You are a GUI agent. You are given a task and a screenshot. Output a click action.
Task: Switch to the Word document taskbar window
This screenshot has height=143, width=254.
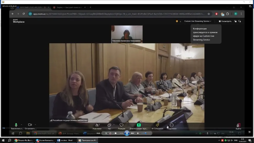[x=66, y=140]
